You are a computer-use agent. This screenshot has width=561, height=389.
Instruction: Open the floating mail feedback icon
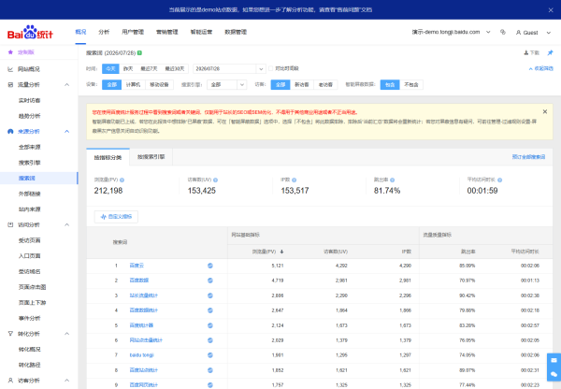[554, 360]
